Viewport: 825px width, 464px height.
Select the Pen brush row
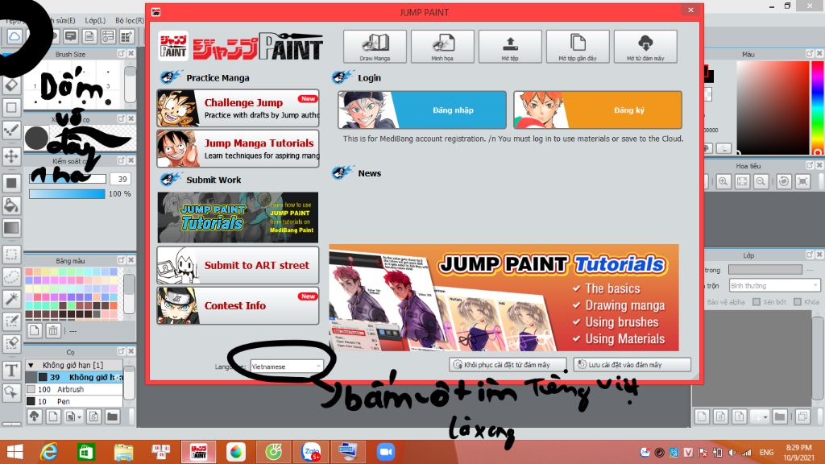tap(74, 401)
